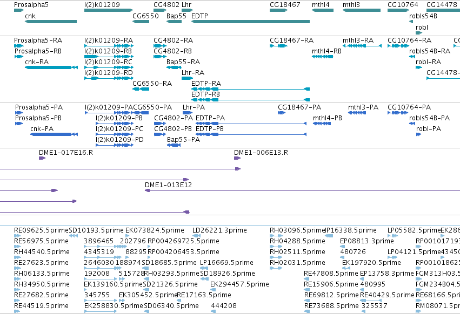Select EST RH03096.5prime label

tap(297, 230)
